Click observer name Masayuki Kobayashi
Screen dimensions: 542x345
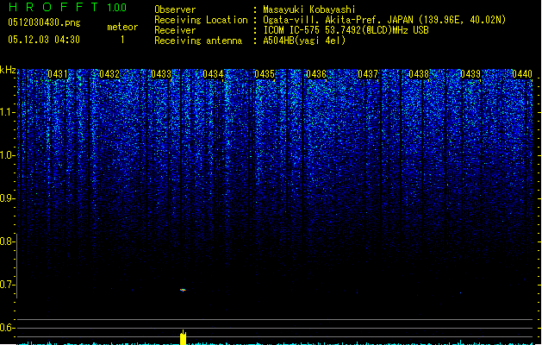(309, 9)
